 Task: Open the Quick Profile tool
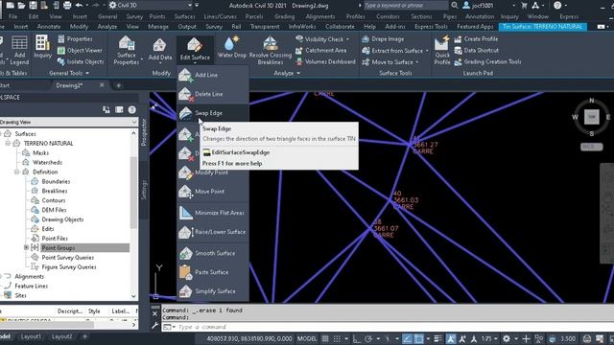pyautogui.click(x=442, y=51)
